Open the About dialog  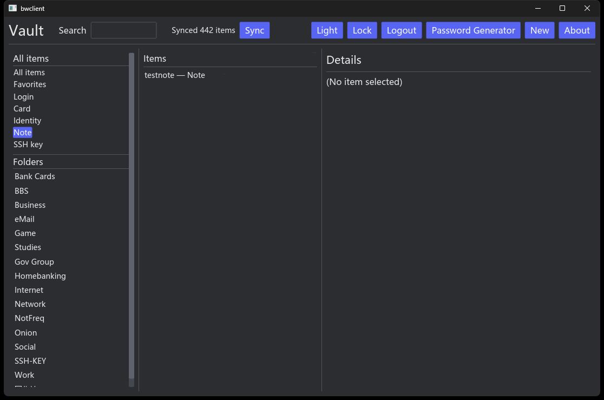(576, 30)
